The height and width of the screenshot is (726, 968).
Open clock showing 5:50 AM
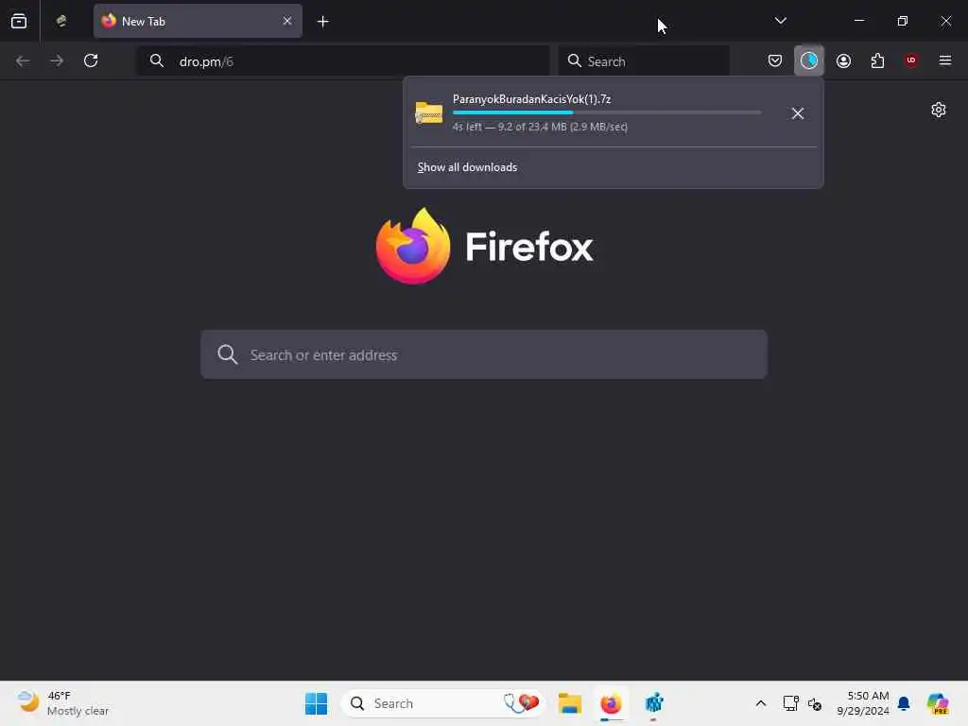[863, 703]
